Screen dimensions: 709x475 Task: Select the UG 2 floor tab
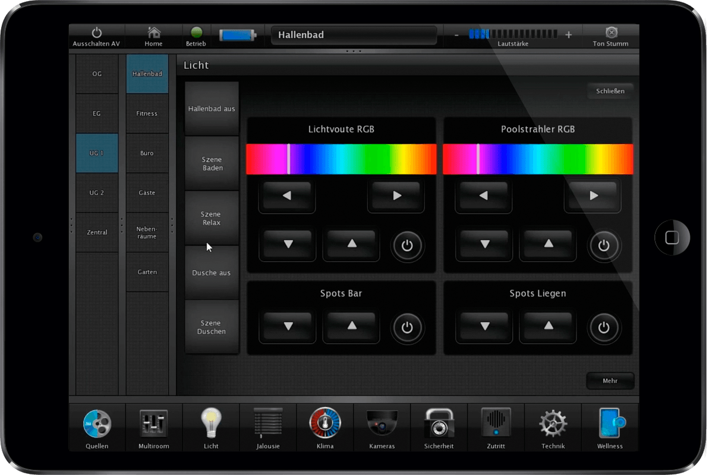[97, 193]
